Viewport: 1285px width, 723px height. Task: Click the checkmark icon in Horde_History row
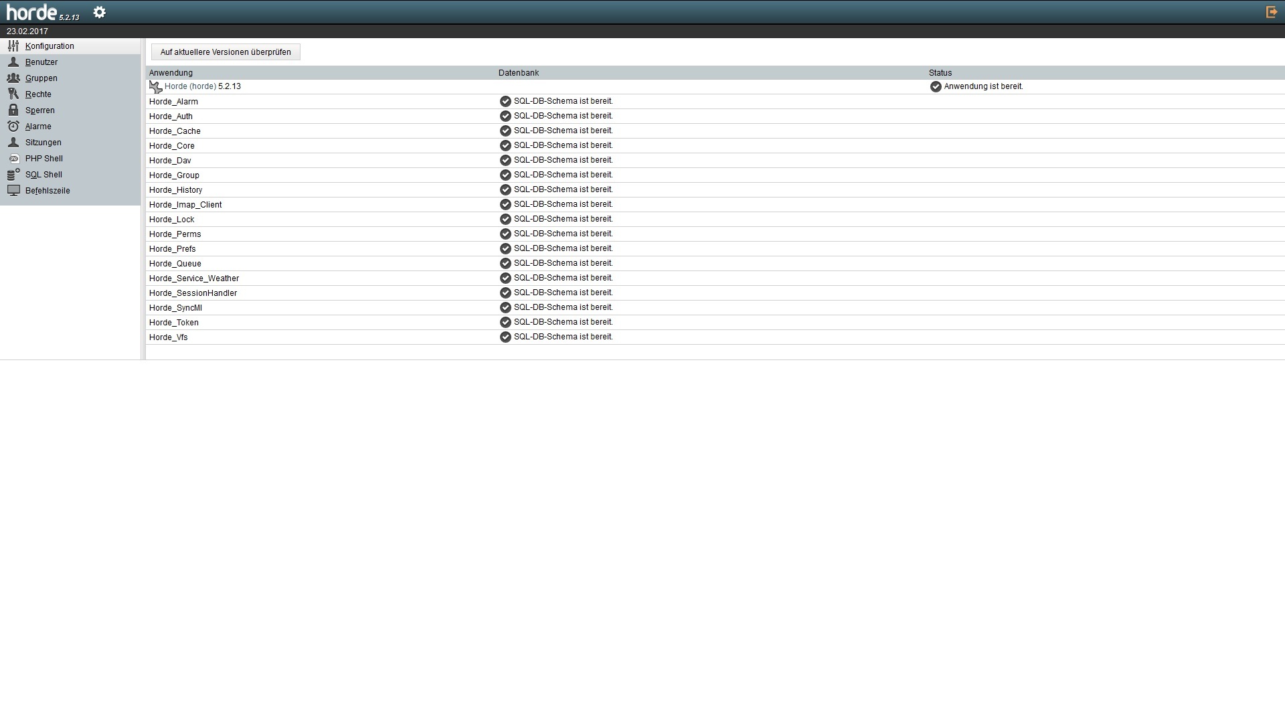pos(505,189)
